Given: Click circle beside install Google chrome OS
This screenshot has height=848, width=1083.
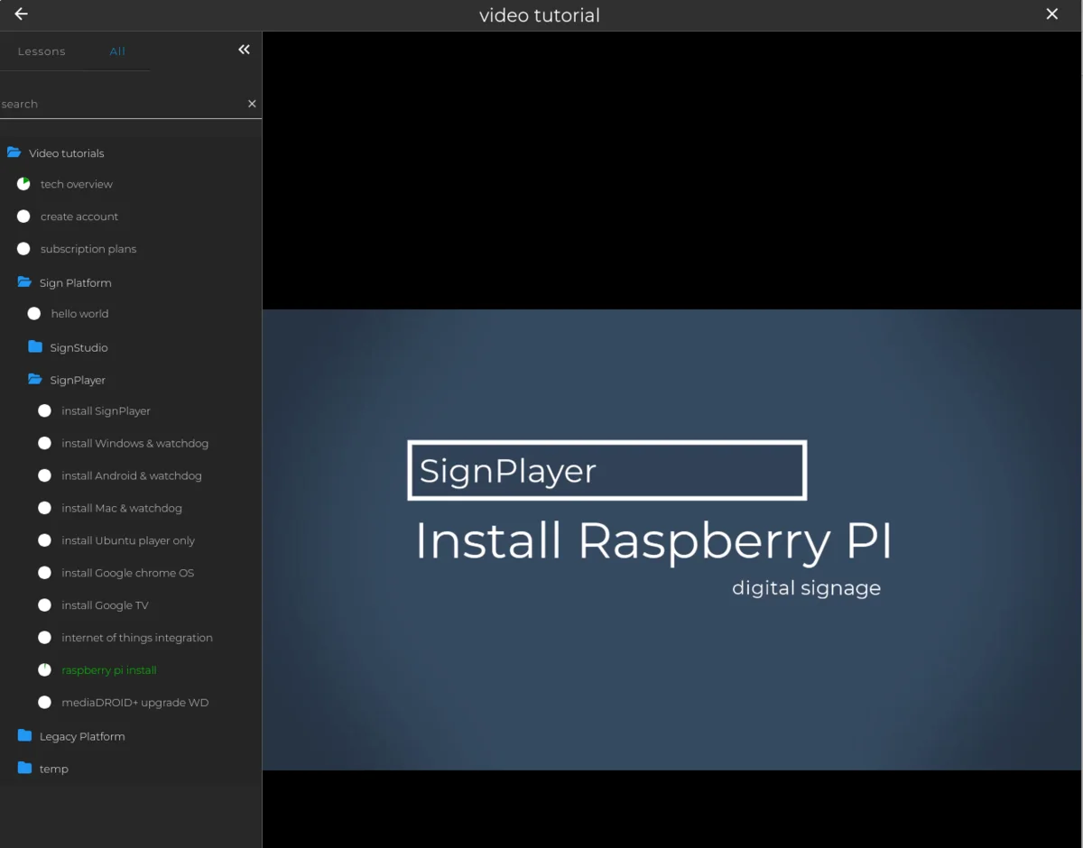Looking at the screenshot, I should tap(44, 573).
